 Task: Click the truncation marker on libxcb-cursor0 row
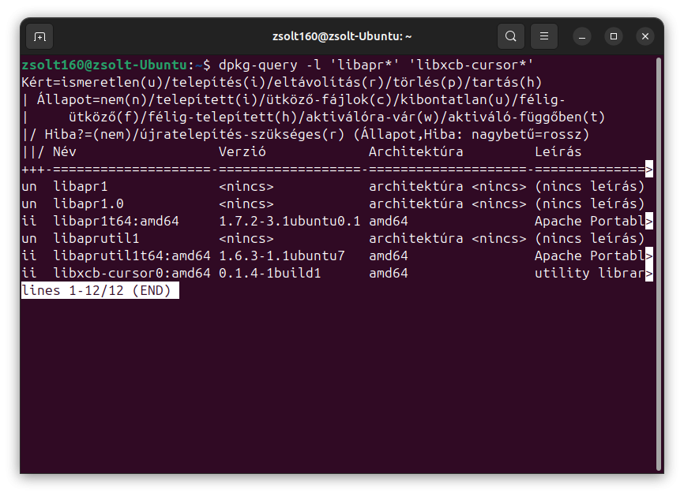[649, 274]
